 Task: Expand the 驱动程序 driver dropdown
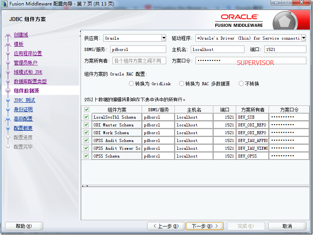[304, 38]
